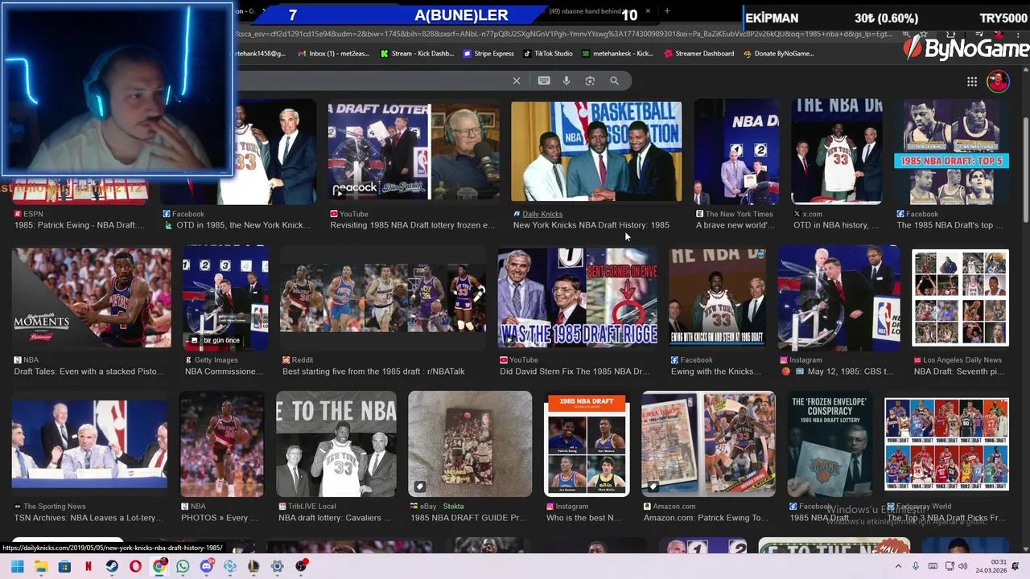The image size is (1030, 579).
Task: Show hidden system tray icons
Action: click(x=898, y=566)
